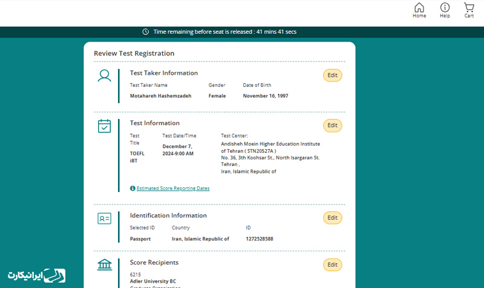484x288 pixels.
Task: Click ID number 1272528588
Action: click(260, 238)
